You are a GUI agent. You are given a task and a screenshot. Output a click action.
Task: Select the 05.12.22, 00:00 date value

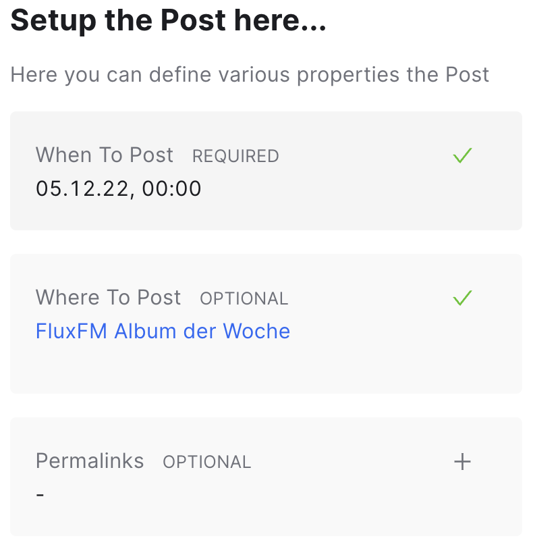pos(119,188)
